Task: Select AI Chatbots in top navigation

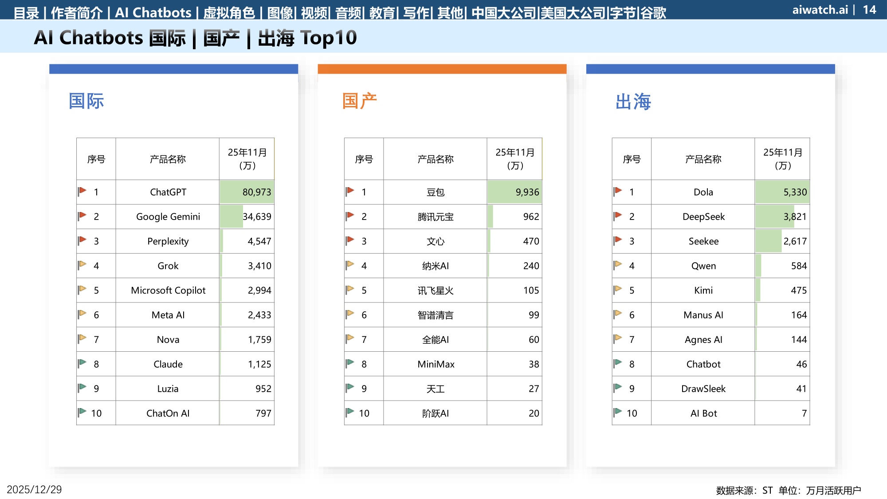Action: pyautogui.click(x=153, y=13)
